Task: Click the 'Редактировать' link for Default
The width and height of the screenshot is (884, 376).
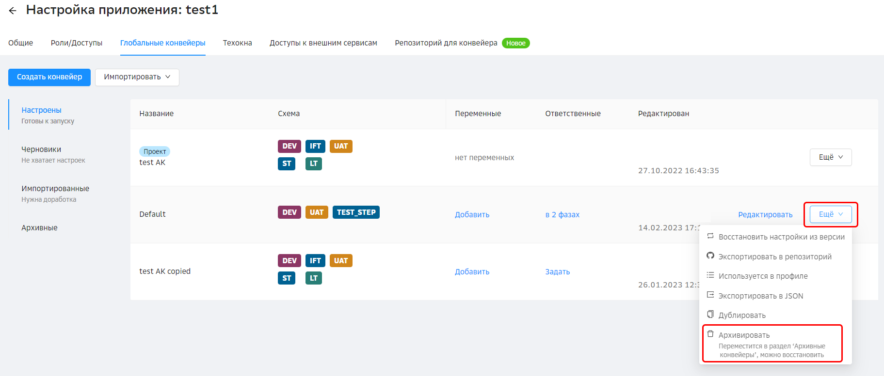Action: tap(765, 215)
